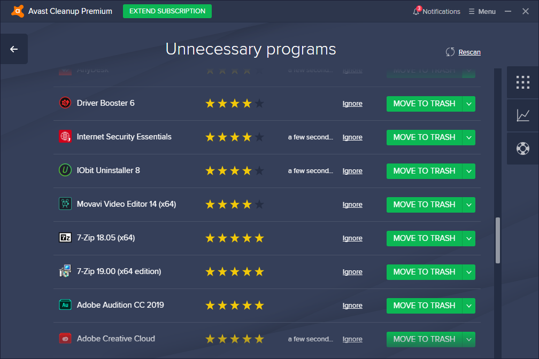Viewport: 539px width, 359px height.
Task: Click the Adobe Creative Cloud icon
Action: (x=65, y=338)
